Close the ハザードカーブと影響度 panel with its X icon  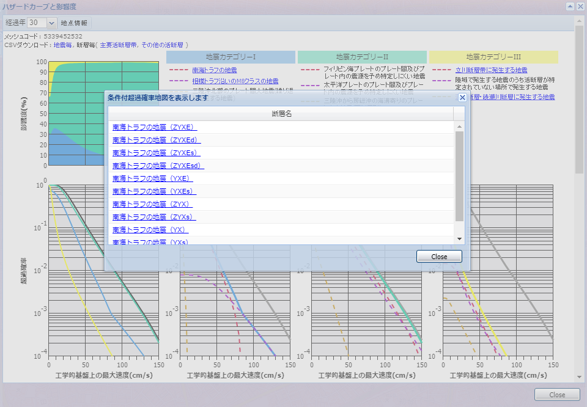coord(580,6)
